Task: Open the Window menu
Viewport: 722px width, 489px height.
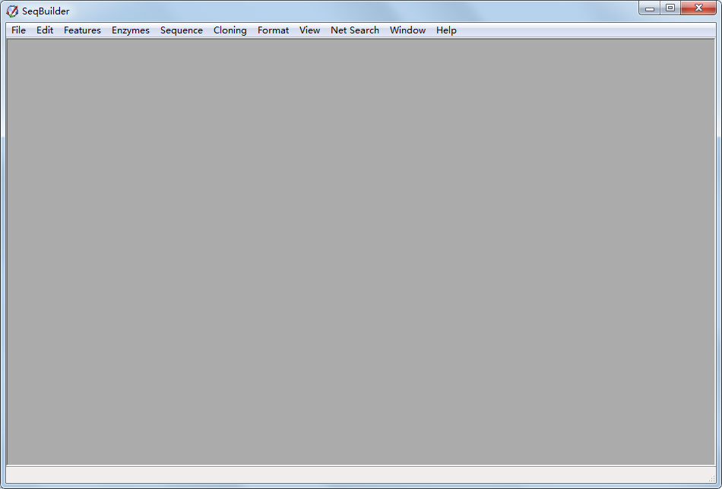Action: tap(407, 30)
